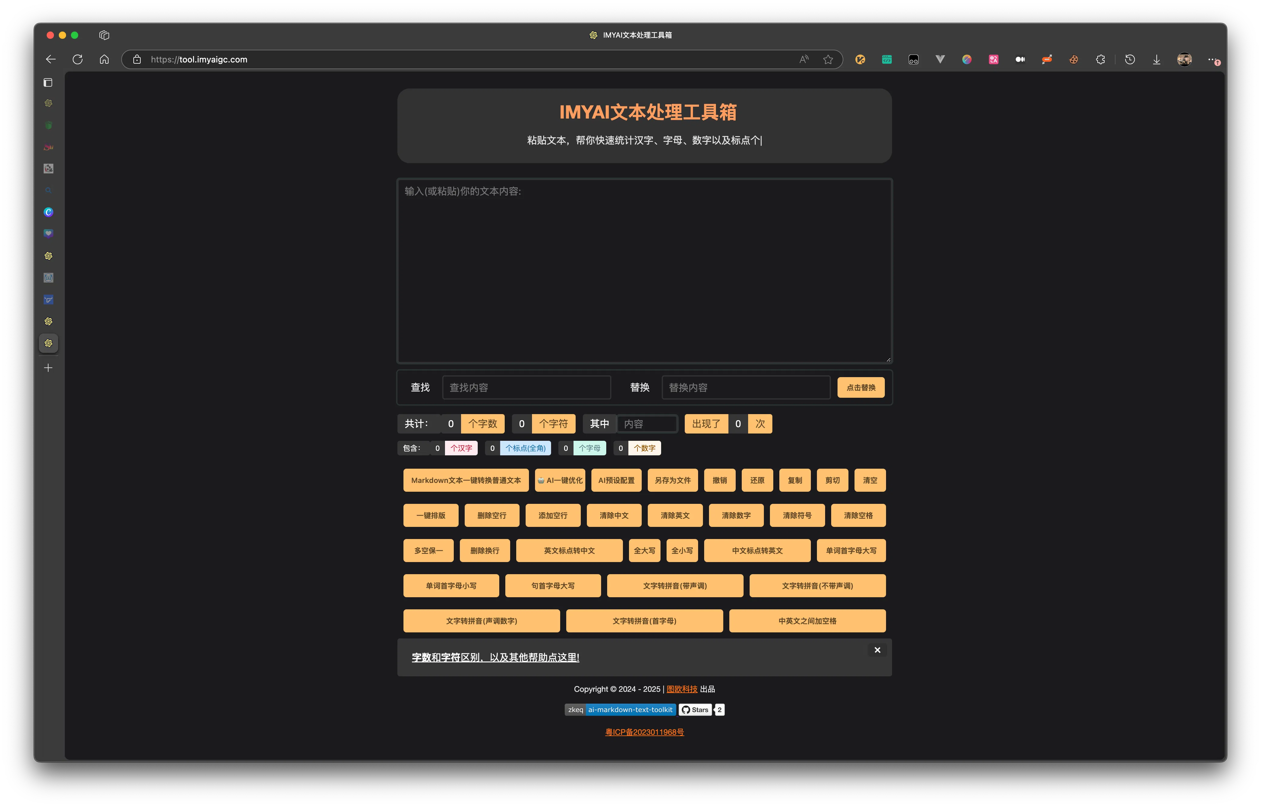Viewport: 1261px width, 807px height.
Task: Click the 清除数字 button
Action: point(736,515)
